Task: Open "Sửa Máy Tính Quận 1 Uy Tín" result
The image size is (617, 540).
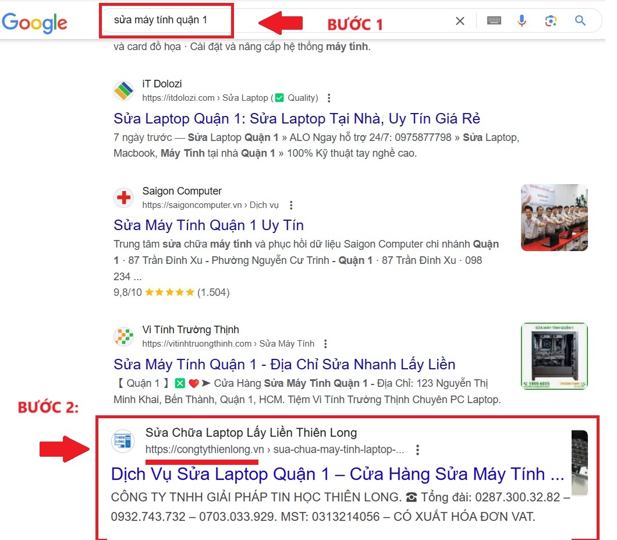Action: 208,225
